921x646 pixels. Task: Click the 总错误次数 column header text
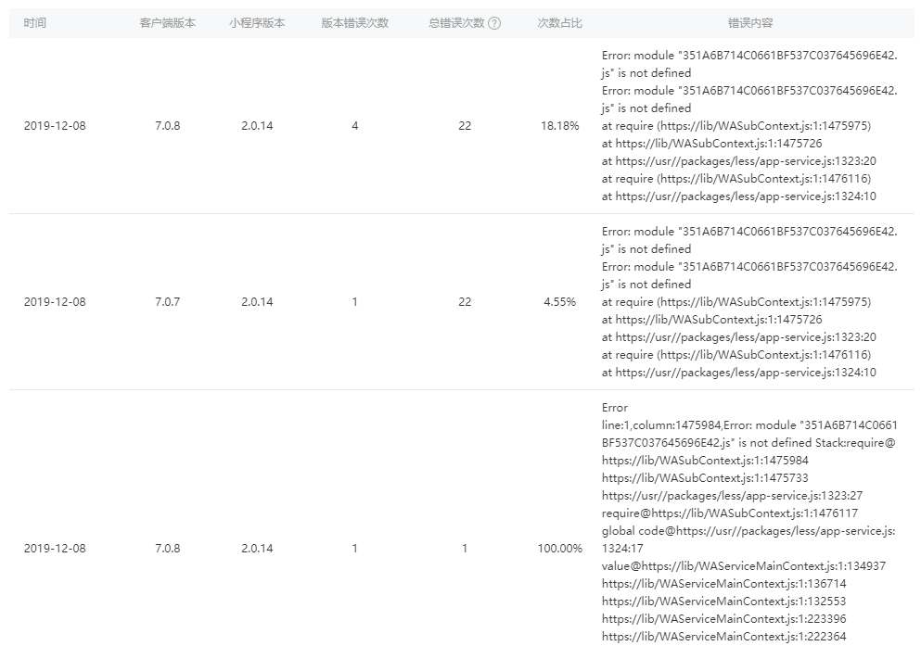point(456,23)
